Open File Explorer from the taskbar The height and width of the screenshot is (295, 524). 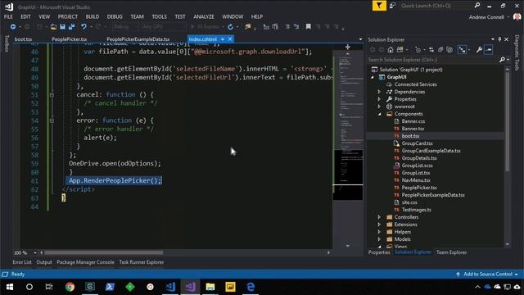(210, 287)
